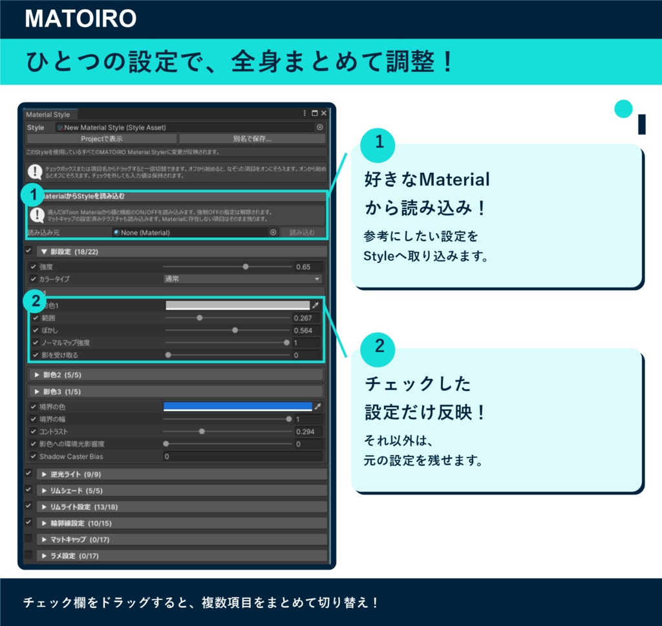Click the 影を受け取る slider handle
The width and height of the screenshot is (662, 626).
168,355
